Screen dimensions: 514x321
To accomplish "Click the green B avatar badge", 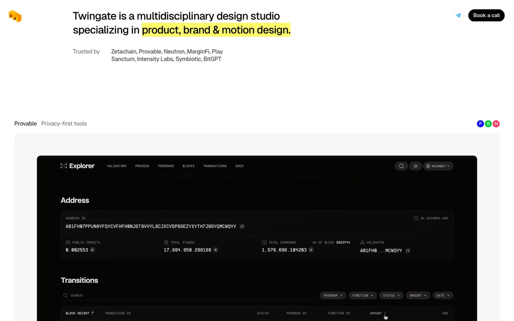I will tap(488, 124).
